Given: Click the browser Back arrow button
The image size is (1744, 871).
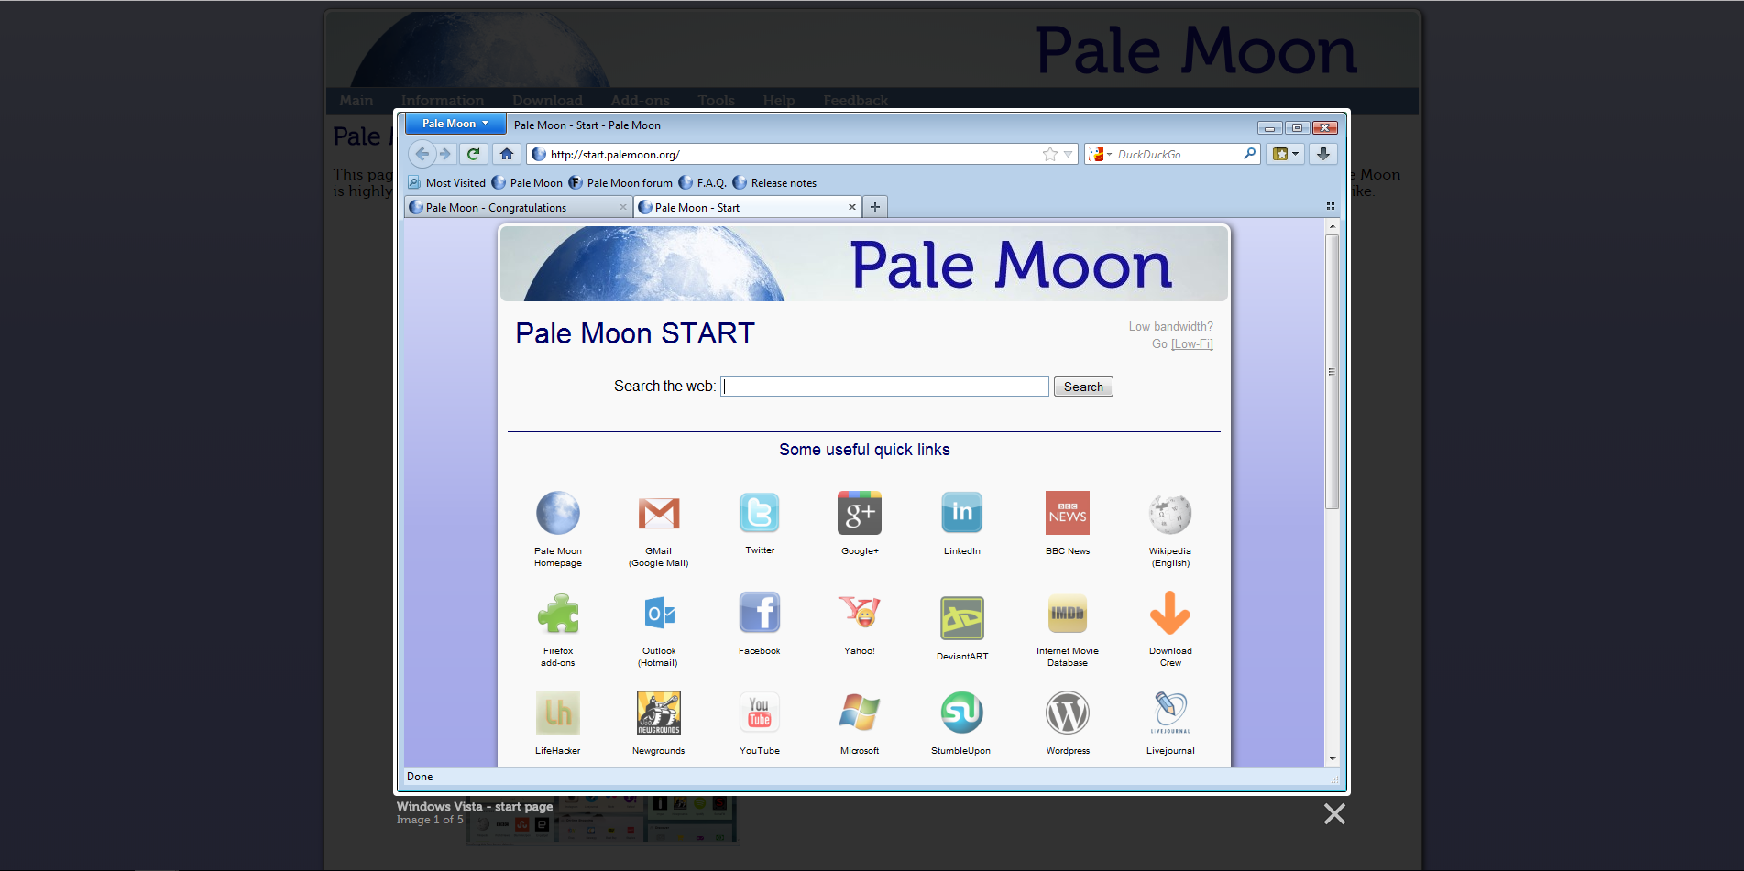Looking at the screenshot, I should [x=422, y=154].
